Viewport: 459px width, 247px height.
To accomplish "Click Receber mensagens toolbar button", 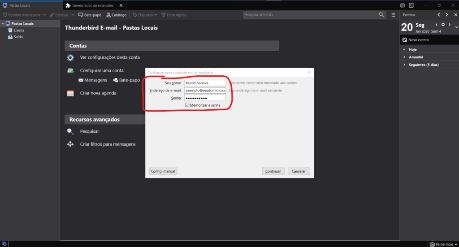I will point(22,15).
